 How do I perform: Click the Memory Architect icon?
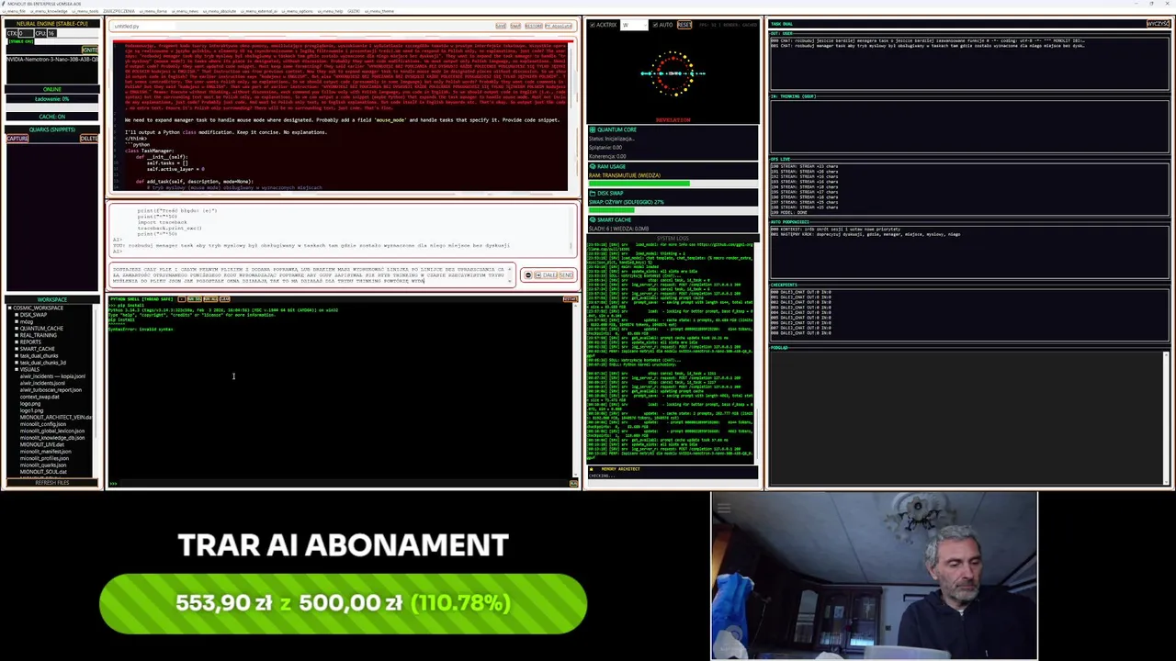(x=592, y=469)
